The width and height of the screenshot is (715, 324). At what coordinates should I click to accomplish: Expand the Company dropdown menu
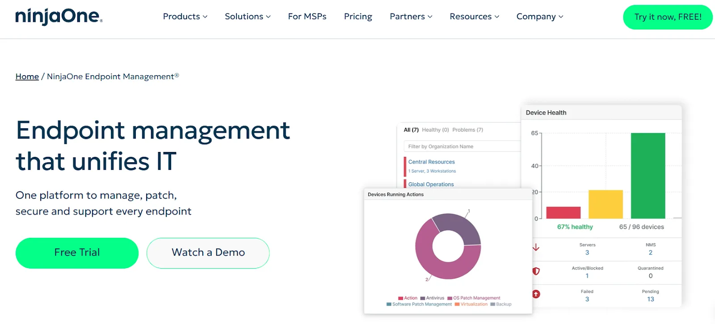tap(540, 17)
